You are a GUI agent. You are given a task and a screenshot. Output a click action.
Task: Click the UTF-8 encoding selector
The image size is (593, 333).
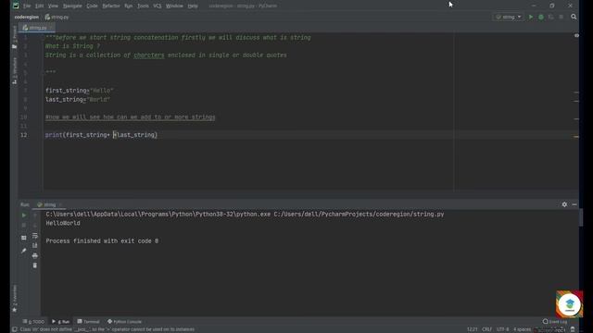click(502, 329)
